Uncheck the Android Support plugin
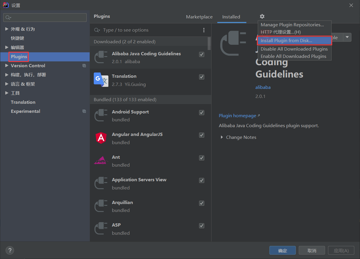360x259 pixels. 202,113
